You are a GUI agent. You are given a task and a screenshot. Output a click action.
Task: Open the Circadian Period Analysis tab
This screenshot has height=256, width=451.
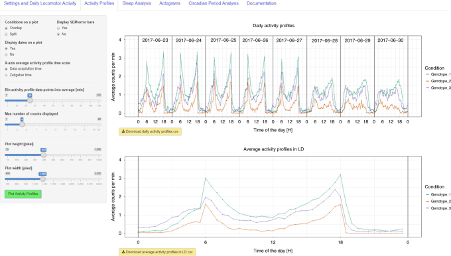[x=214, y=3]
